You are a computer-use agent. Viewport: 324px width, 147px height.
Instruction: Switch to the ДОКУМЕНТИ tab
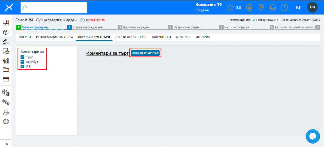161,37
